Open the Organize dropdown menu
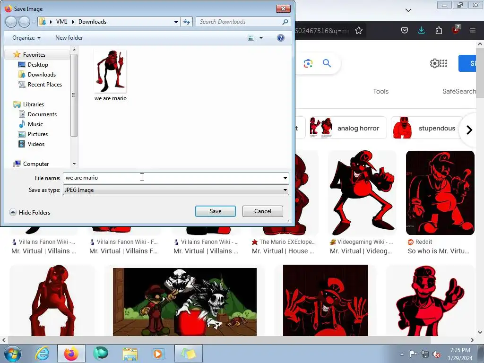The height and width of the screenshot is (363, 484). (x=26, y=38)
